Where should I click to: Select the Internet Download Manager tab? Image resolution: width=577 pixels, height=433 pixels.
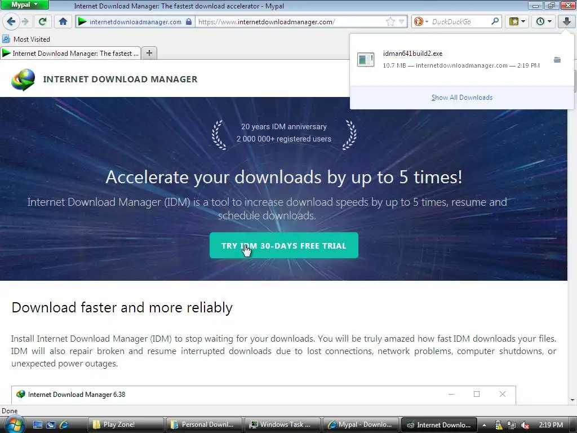coord(70,54)
